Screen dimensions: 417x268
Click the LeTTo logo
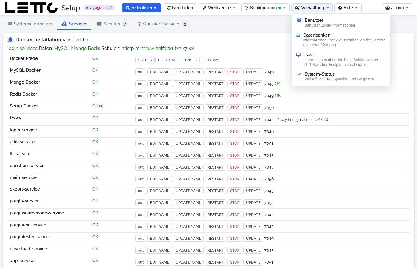point(31,8)
